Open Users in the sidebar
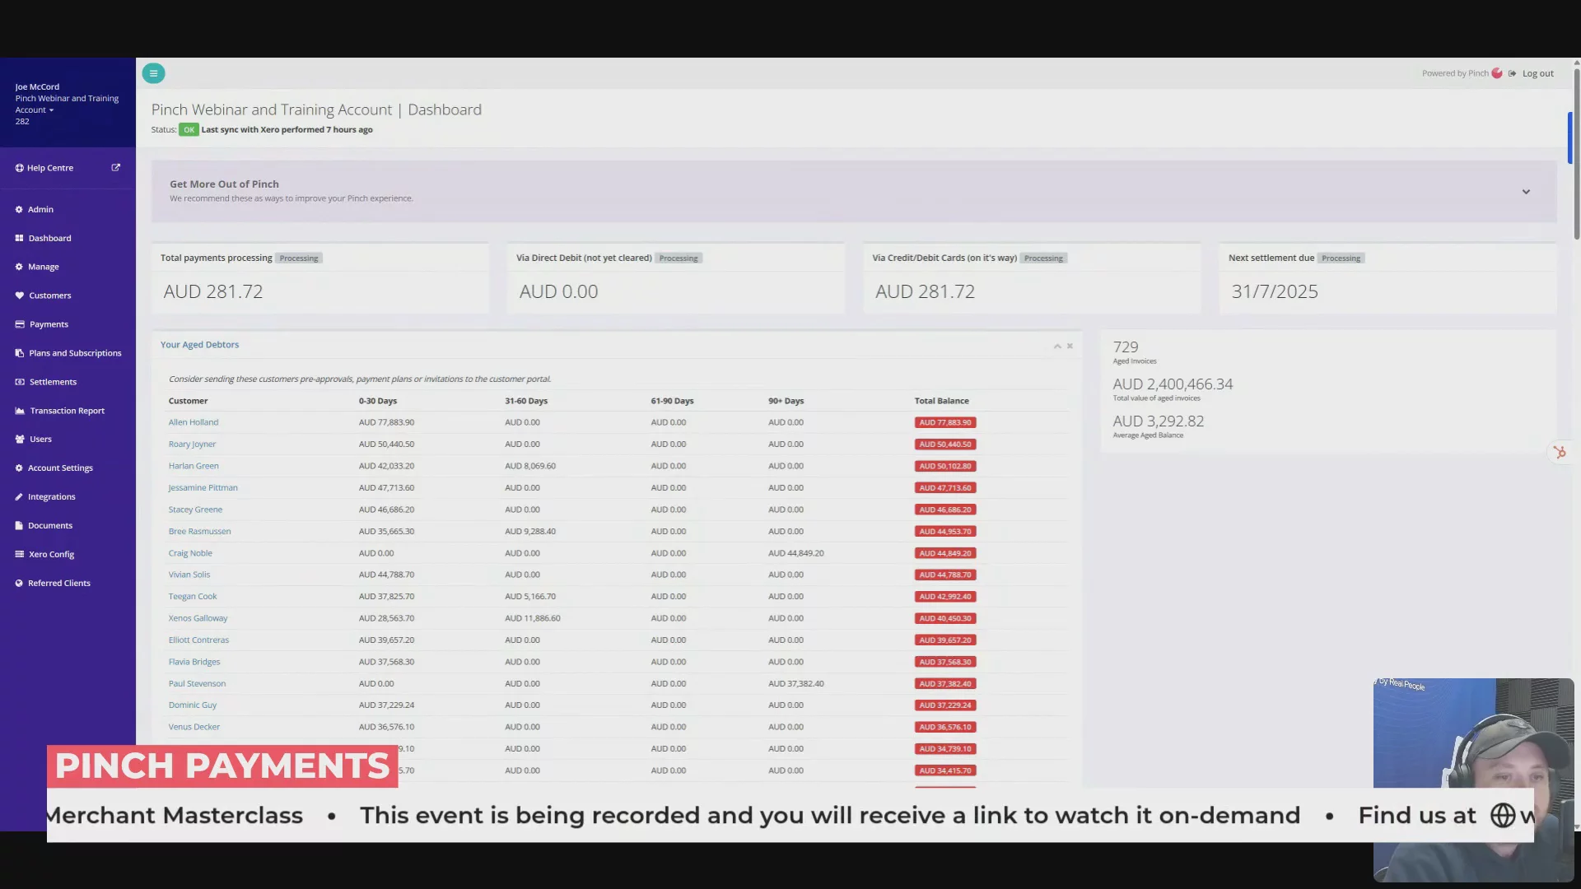This screenshot has height=889, width=1581. click(x=41, y=440)
